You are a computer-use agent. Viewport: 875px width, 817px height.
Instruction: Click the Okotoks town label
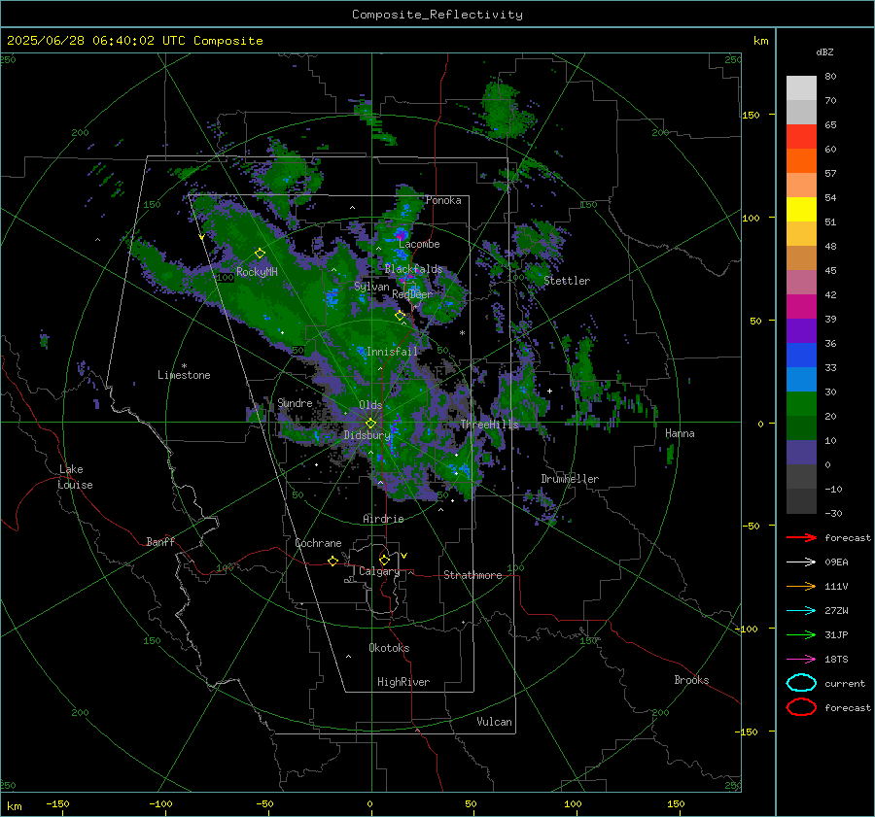tap(389, 648)
